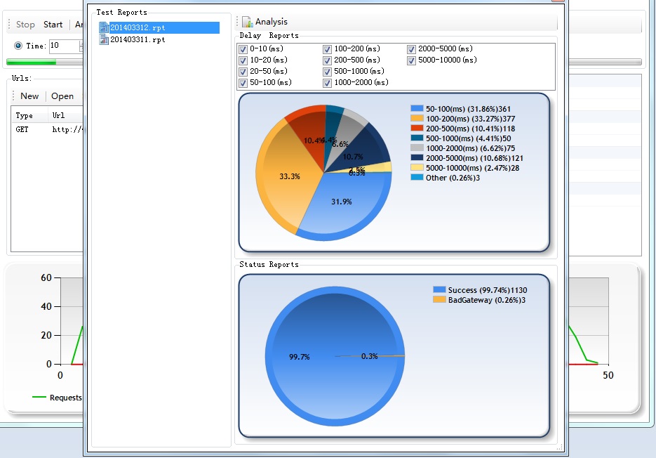This screenshot has width=656, height=458.
Task: Click Start in the main window toolbar
Action: [x=53, y=25]
